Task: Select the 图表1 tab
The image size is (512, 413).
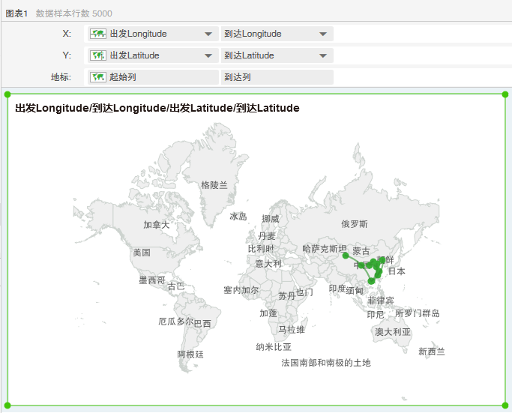Action: 16,13
